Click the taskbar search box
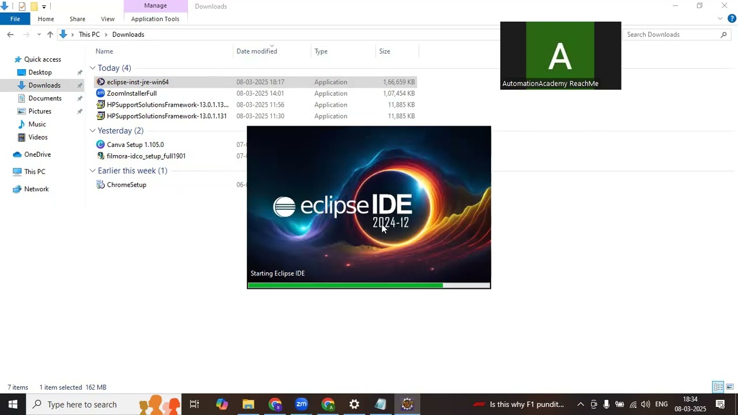Screen dimensions: 738x415 (x=104, y=404)
